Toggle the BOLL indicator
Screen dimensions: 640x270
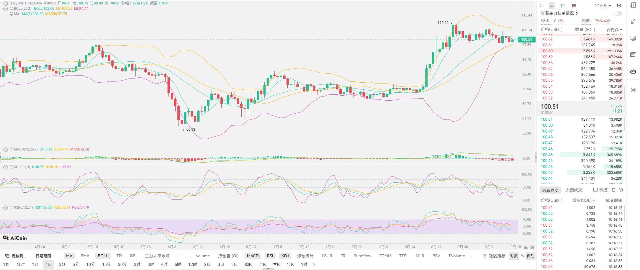click(x=103, y=256)
